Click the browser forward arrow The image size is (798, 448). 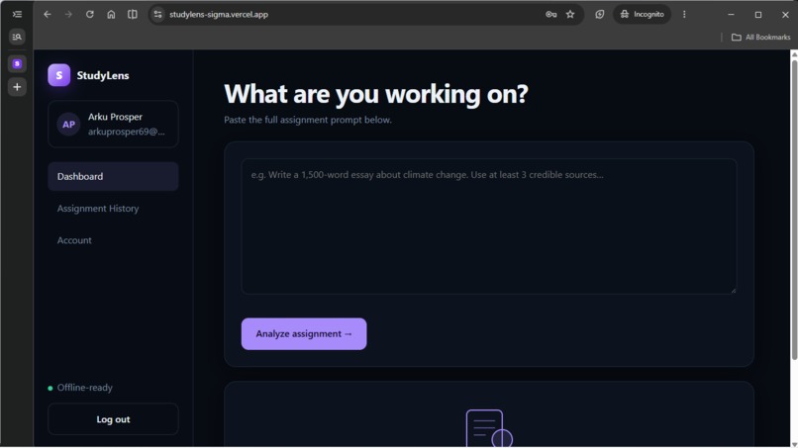click(68, 14)
